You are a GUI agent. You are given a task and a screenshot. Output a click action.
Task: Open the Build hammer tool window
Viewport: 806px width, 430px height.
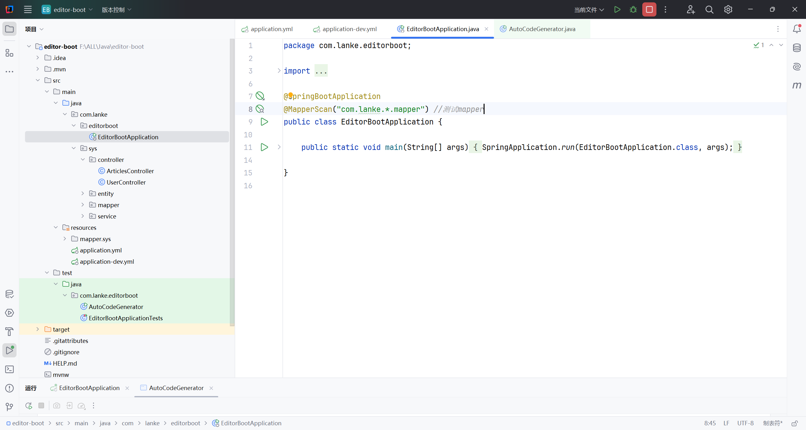coord(9,331)
